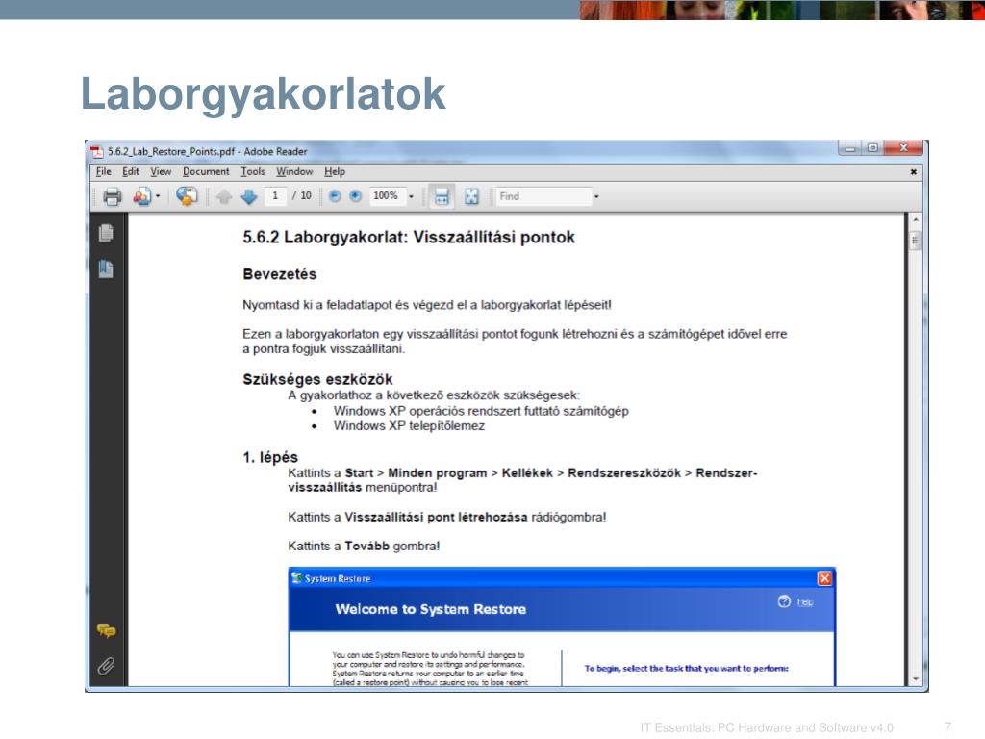This screenshot has height=739, width=985.
Task: Click the page number field showing 1
Action: [x=275, y=196]
